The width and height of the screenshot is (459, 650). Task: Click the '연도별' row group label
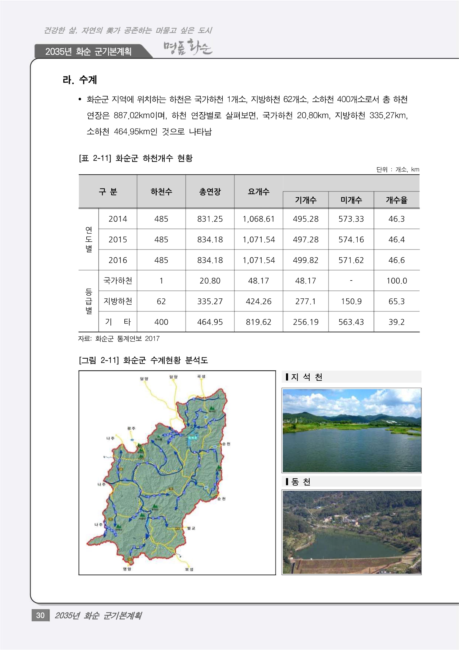point(89,239)
